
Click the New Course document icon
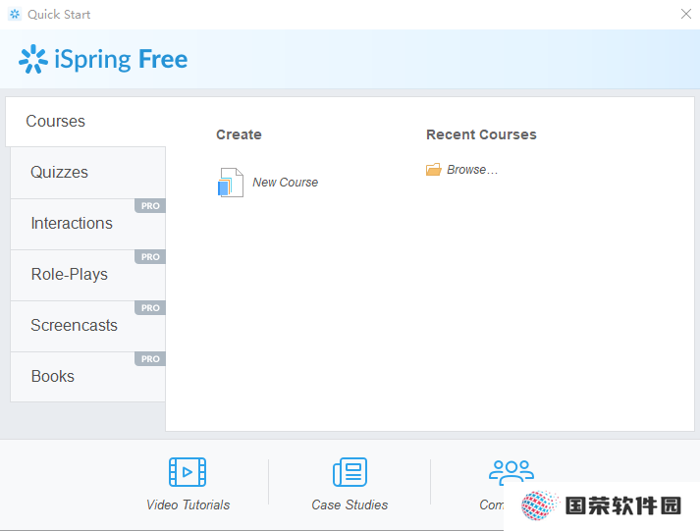click(231, 183)
